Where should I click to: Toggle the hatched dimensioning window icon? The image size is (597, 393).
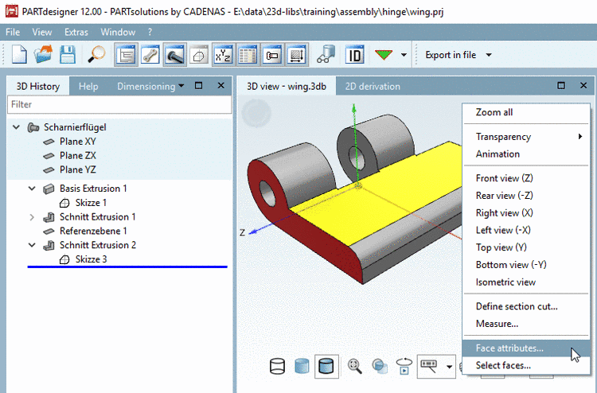(296, 55)
